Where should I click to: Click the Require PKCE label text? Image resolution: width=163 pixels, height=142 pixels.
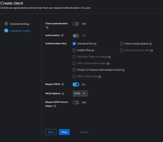(x=53, y=84)
